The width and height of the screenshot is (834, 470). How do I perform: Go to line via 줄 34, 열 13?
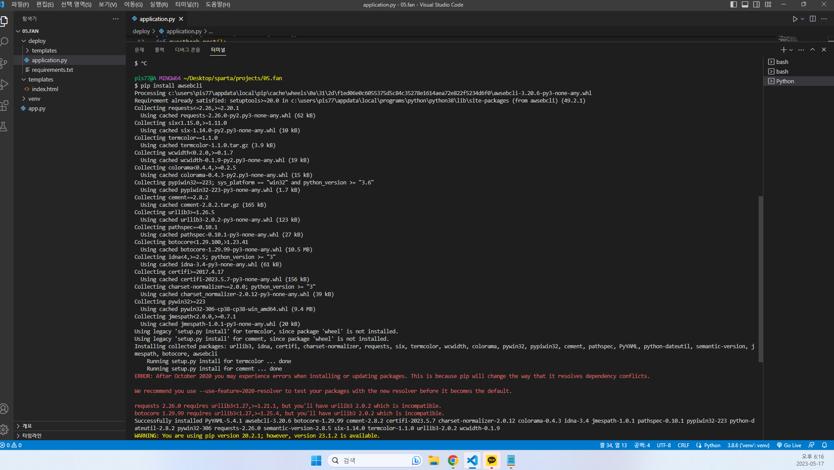click(x=613, y=445)
